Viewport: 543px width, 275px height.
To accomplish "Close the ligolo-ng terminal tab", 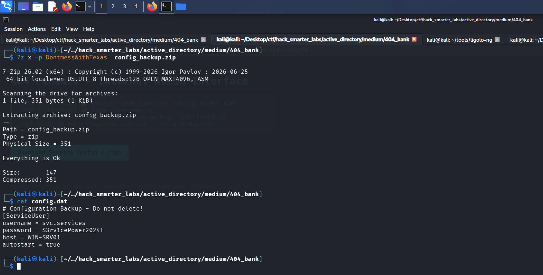I will pos(497,40).
